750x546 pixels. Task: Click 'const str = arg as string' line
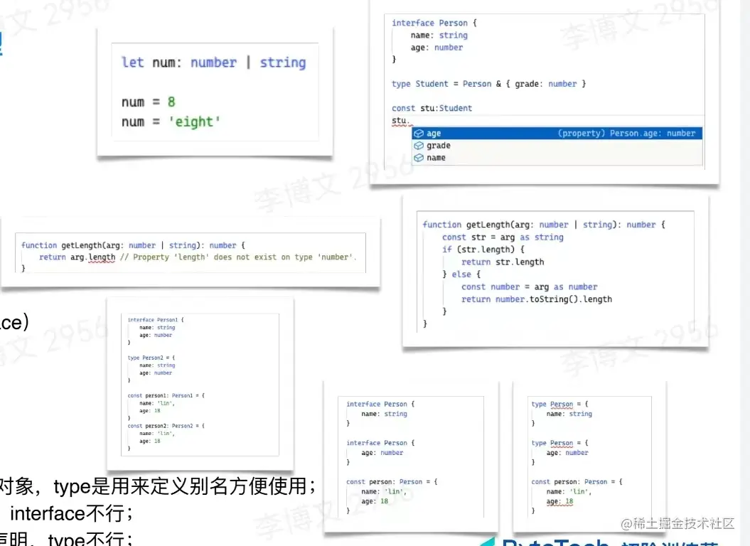(503, 237)
